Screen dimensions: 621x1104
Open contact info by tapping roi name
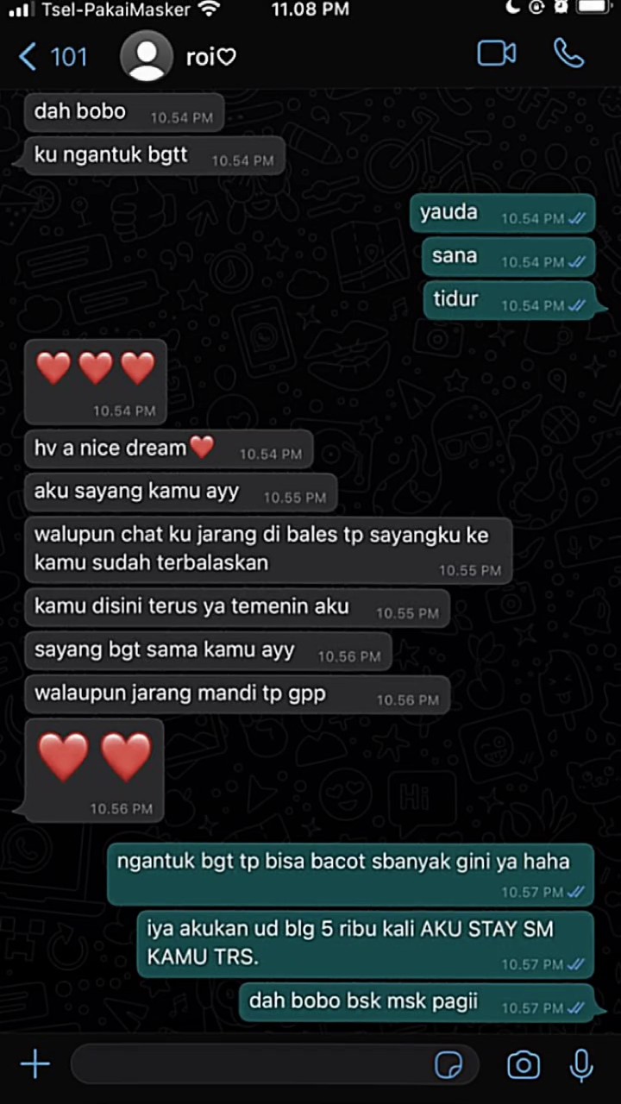tap(210, 57)
